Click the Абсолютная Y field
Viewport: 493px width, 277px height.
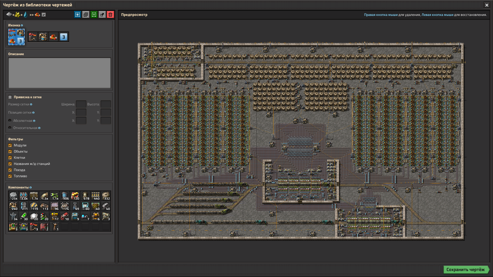point(106,121)
